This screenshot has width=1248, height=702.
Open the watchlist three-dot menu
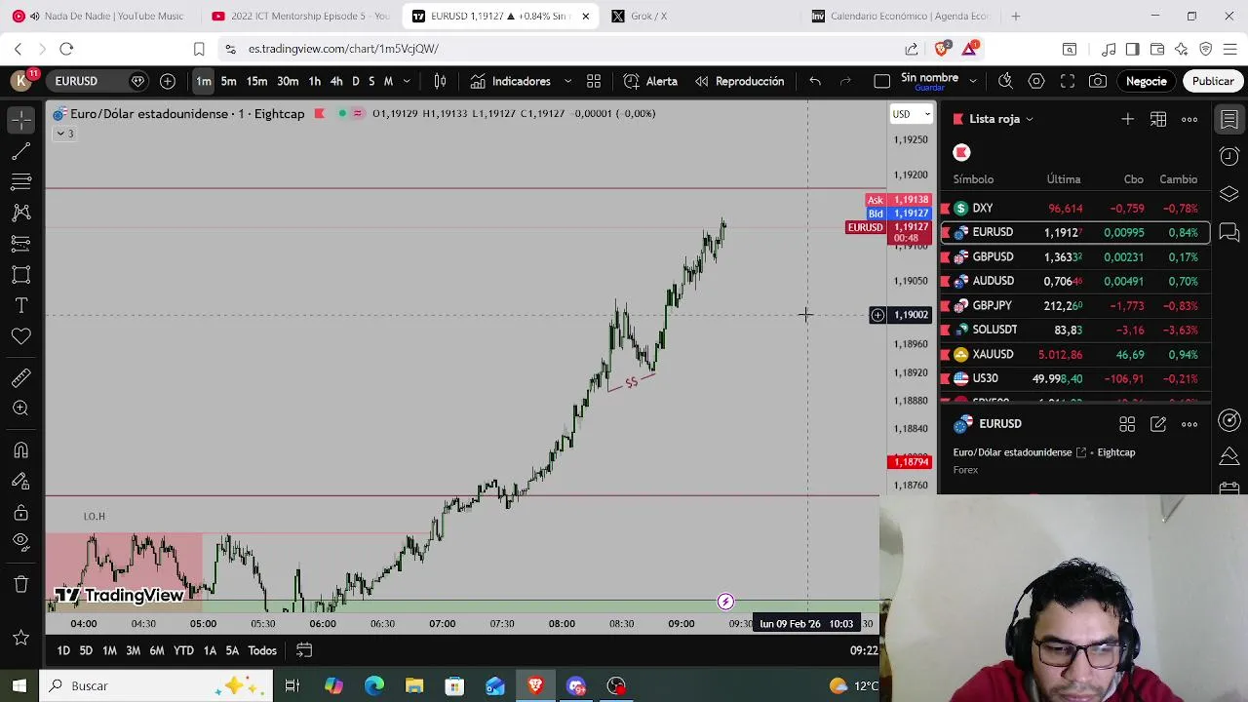[1189, 119]
